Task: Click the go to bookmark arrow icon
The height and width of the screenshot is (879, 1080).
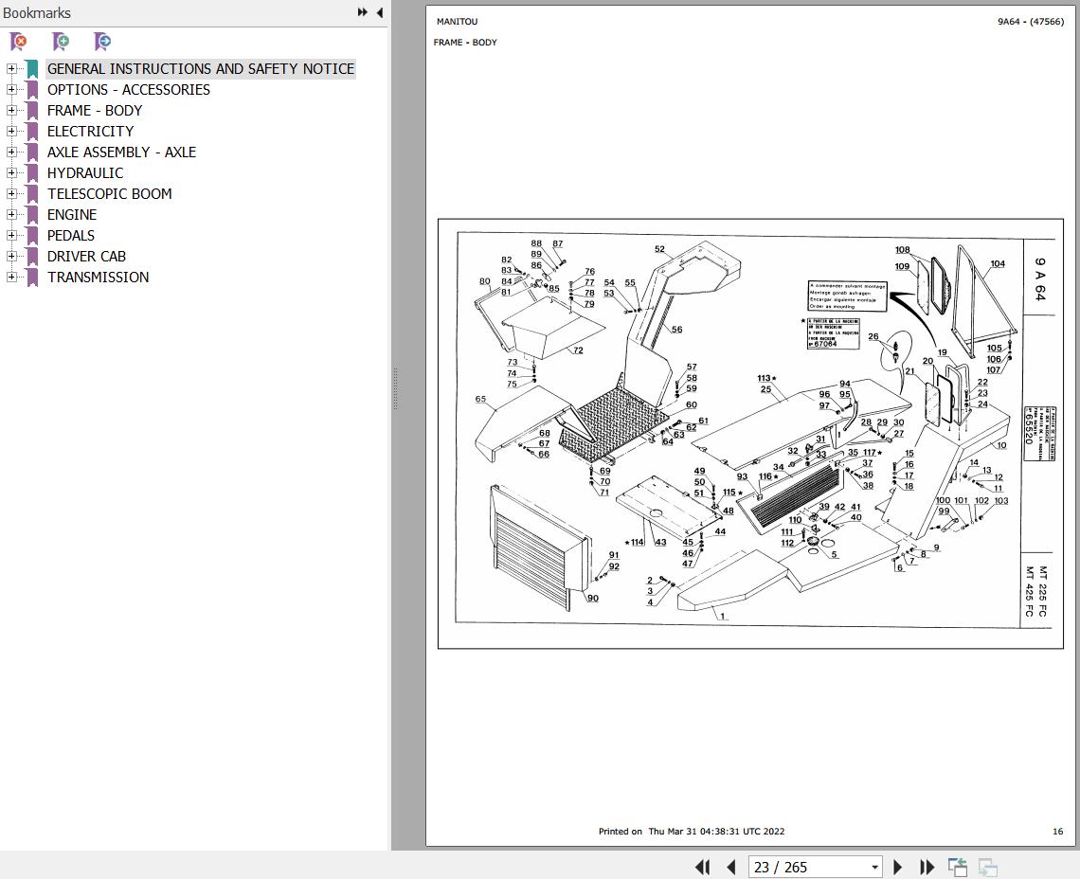Action: click(x=102, y=42)
